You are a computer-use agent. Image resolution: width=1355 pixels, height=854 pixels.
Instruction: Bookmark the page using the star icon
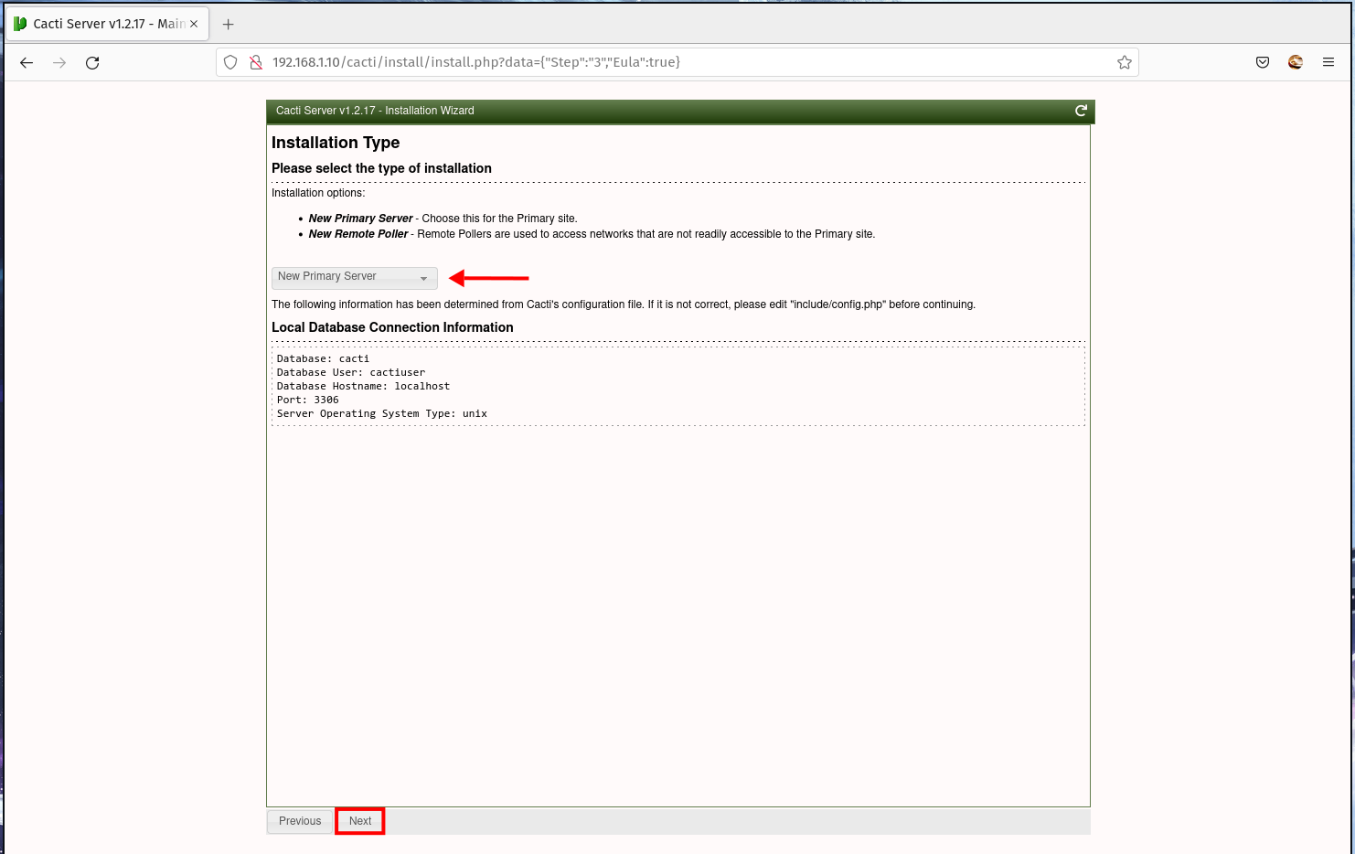tap(1124, 62)
